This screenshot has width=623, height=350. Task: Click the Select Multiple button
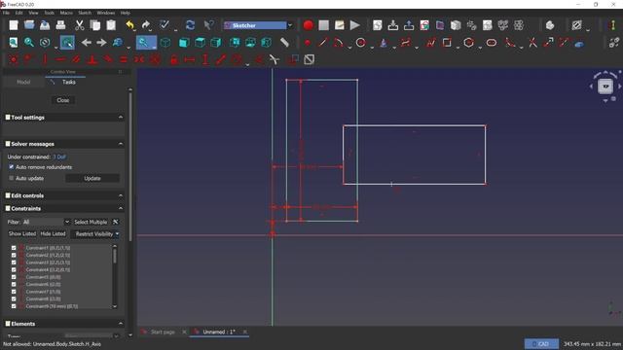pos(91,222)
